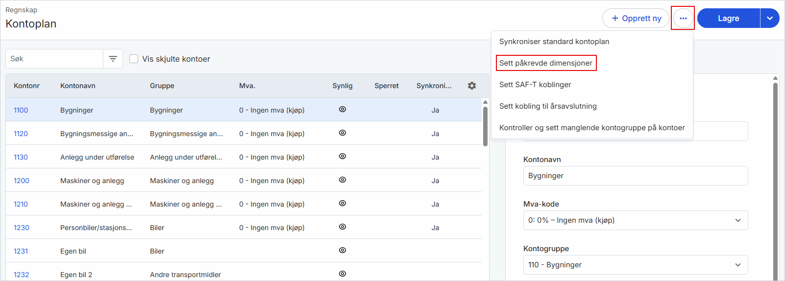Click Mva. cell in row 1230
Screen dimensions: 785x281
pyautogui.click(x=272, y=228)
